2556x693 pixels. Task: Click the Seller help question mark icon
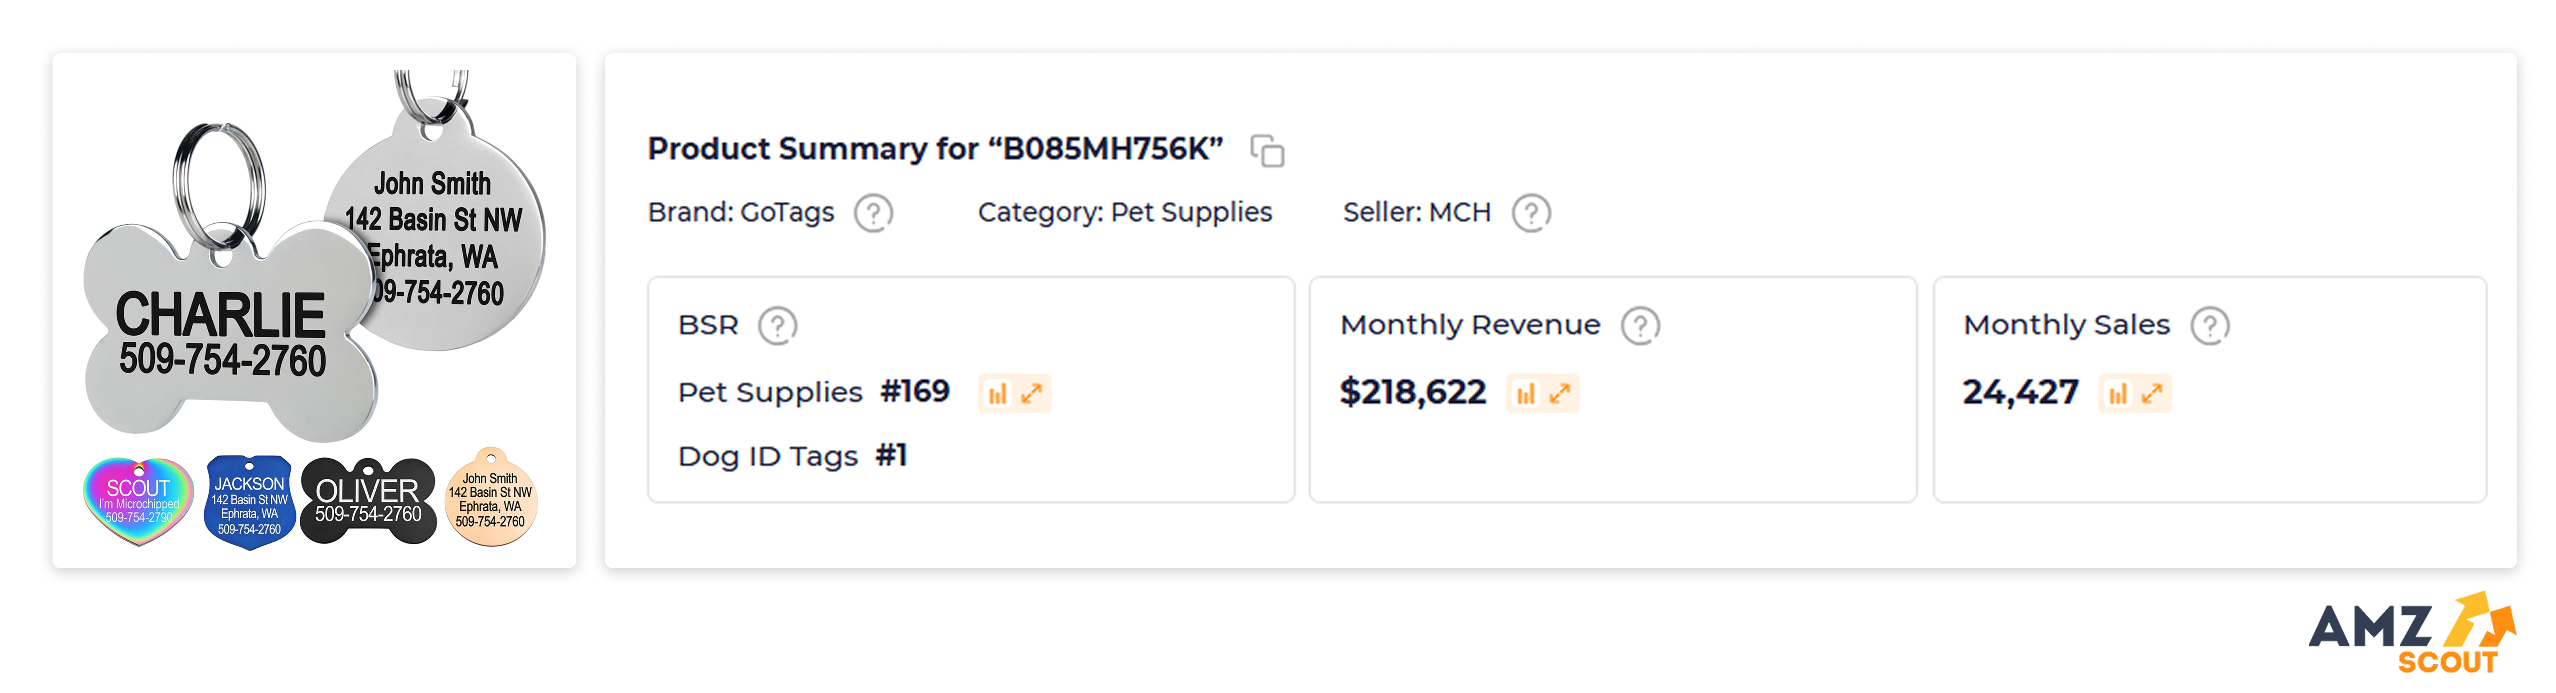1531,213
